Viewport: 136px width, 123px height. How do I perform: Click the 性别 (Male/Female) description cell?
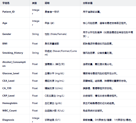tap(56, 34)
